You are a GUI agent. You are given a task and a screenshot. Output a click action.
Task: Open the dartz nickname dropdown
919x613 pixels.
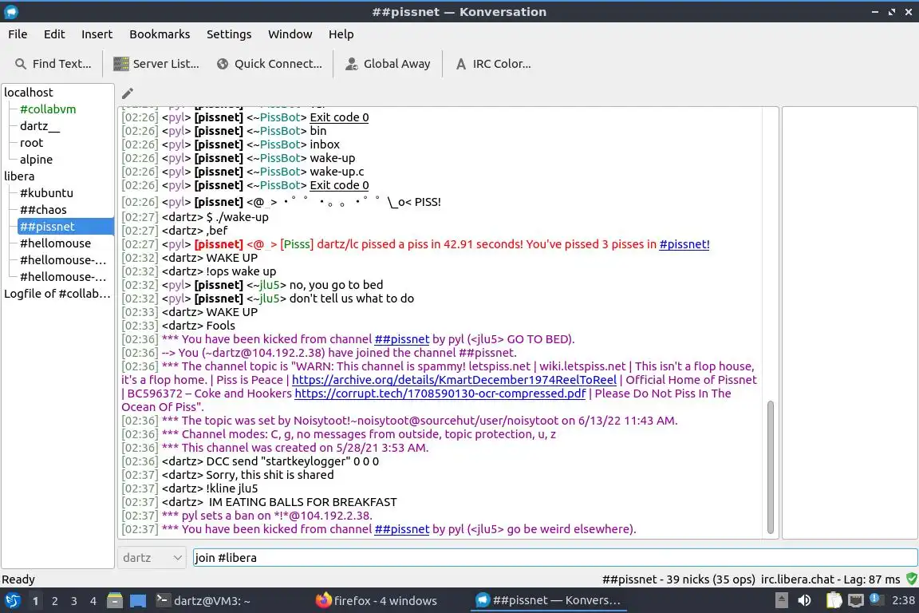[x=152, y=557]
